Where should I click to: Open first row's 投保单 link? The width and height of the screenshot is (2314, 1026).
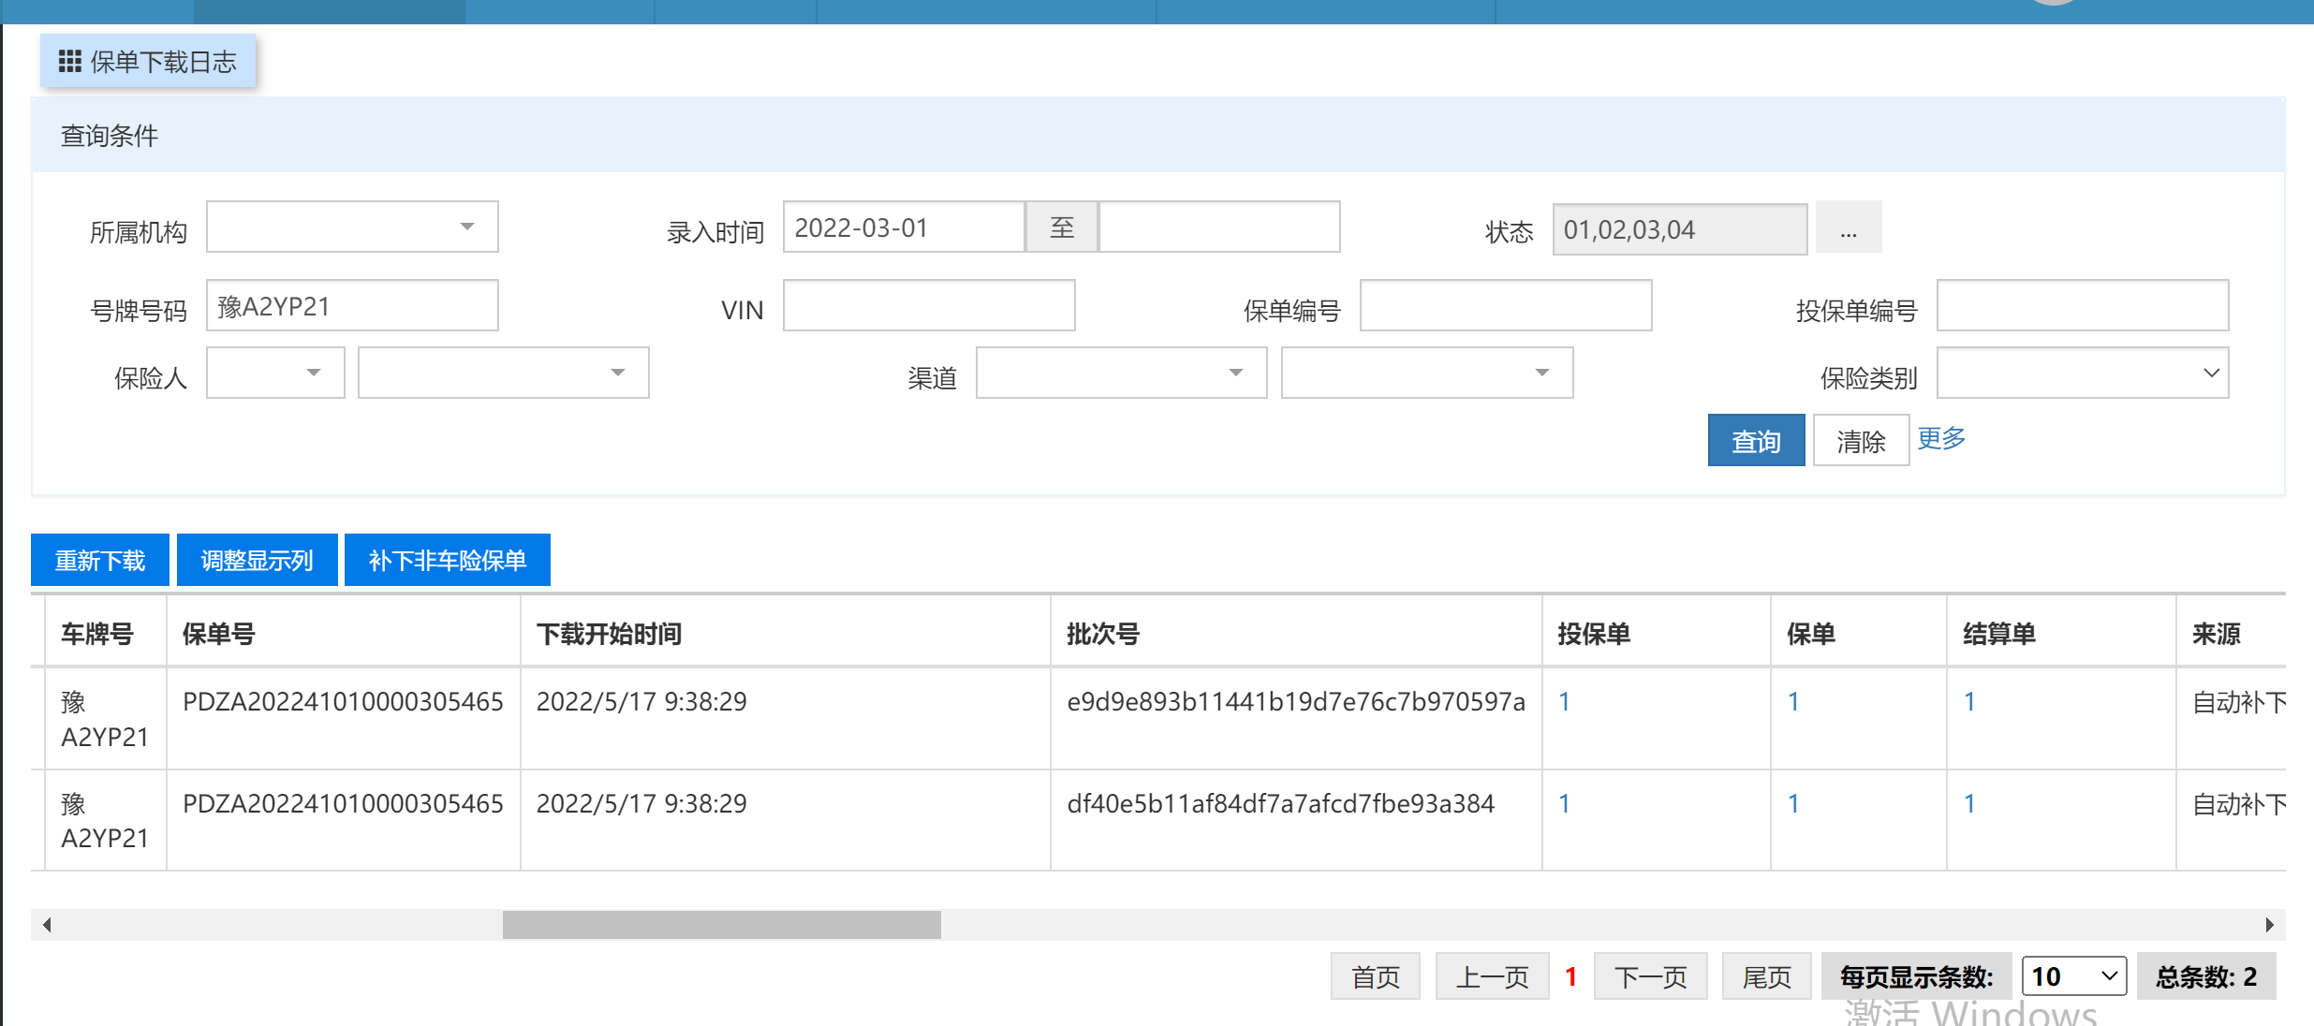[x=1564, y=701]
